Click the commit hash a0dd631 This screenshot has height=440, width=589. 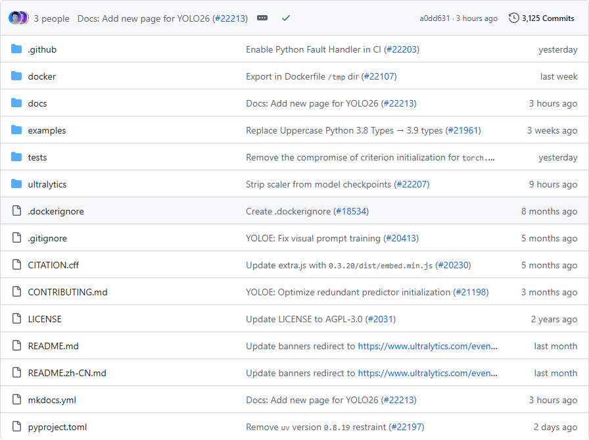[435, 18]
